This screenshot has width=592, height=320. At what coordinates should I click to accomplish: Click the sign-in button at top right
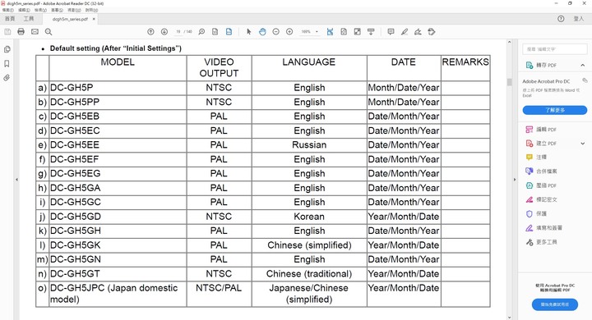coord(578,19)
